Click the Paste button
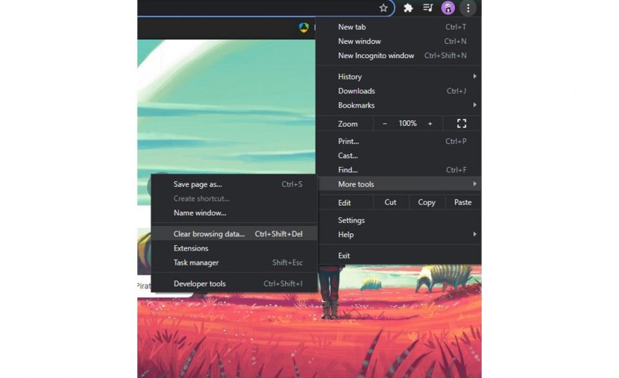This screenshot has width=619, height=378. click(x=462, y=202)
